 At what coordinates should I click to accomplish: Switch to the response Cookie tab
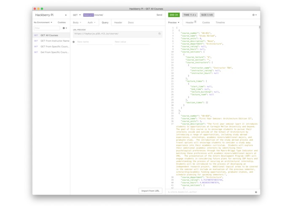click(x=206, y=22)
